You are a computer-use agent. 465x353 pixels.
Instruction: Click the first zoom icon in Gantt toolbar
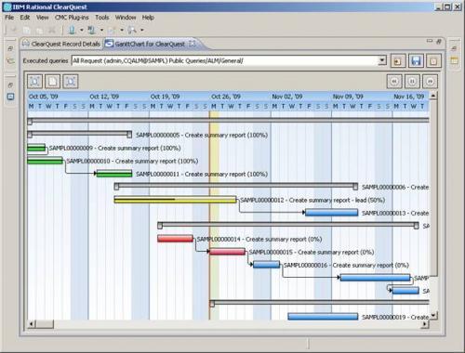pos(34,82)
